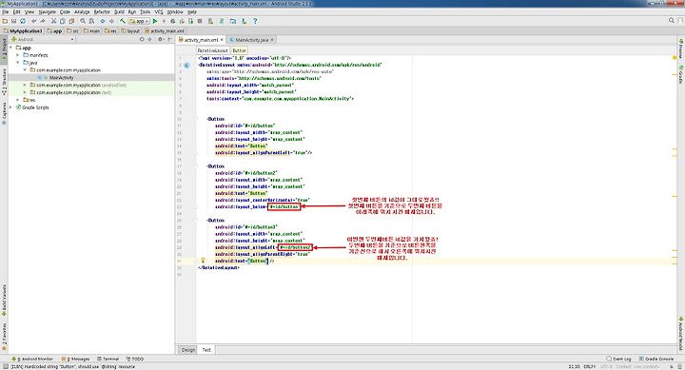
Task: Toggle Favorites side tool window
Action: pyautogui.click(x=4, y=337)
